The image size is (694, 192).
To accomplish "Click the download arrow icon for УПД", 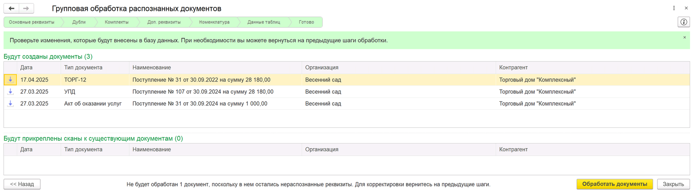I will click(10, 92).
